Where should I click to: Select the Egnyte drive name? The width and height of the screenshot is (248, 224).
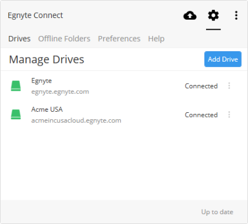[41, 81]
